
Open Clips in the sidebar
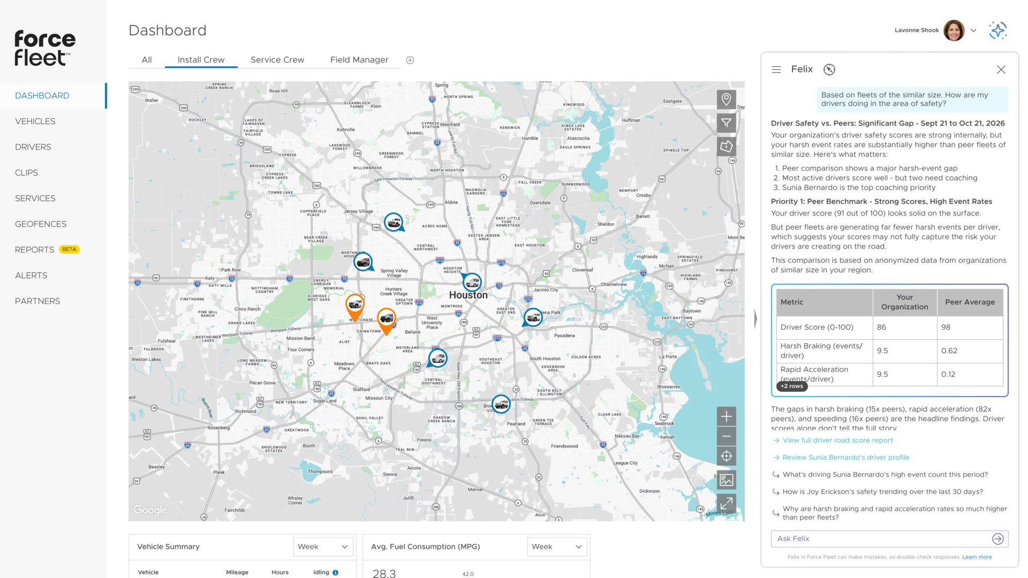(x=27, y=173)
